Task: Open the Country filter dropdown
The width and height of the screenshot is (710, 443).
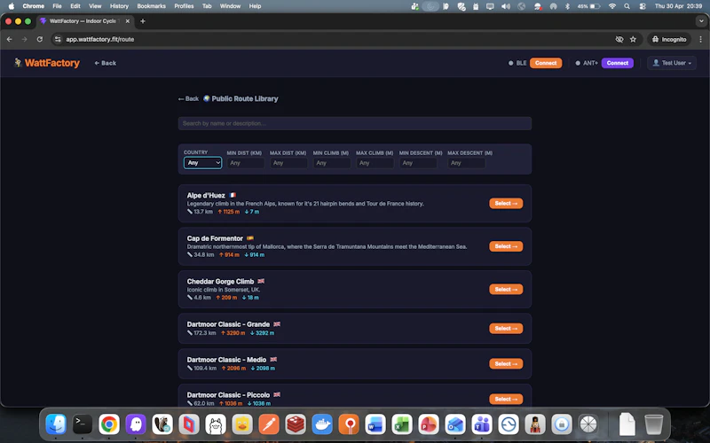Action: [202, 163]
